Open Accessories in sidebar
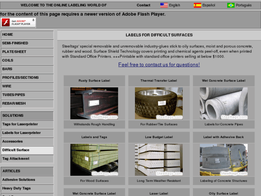Screen dimensions: 261x196 pos(27,141)
